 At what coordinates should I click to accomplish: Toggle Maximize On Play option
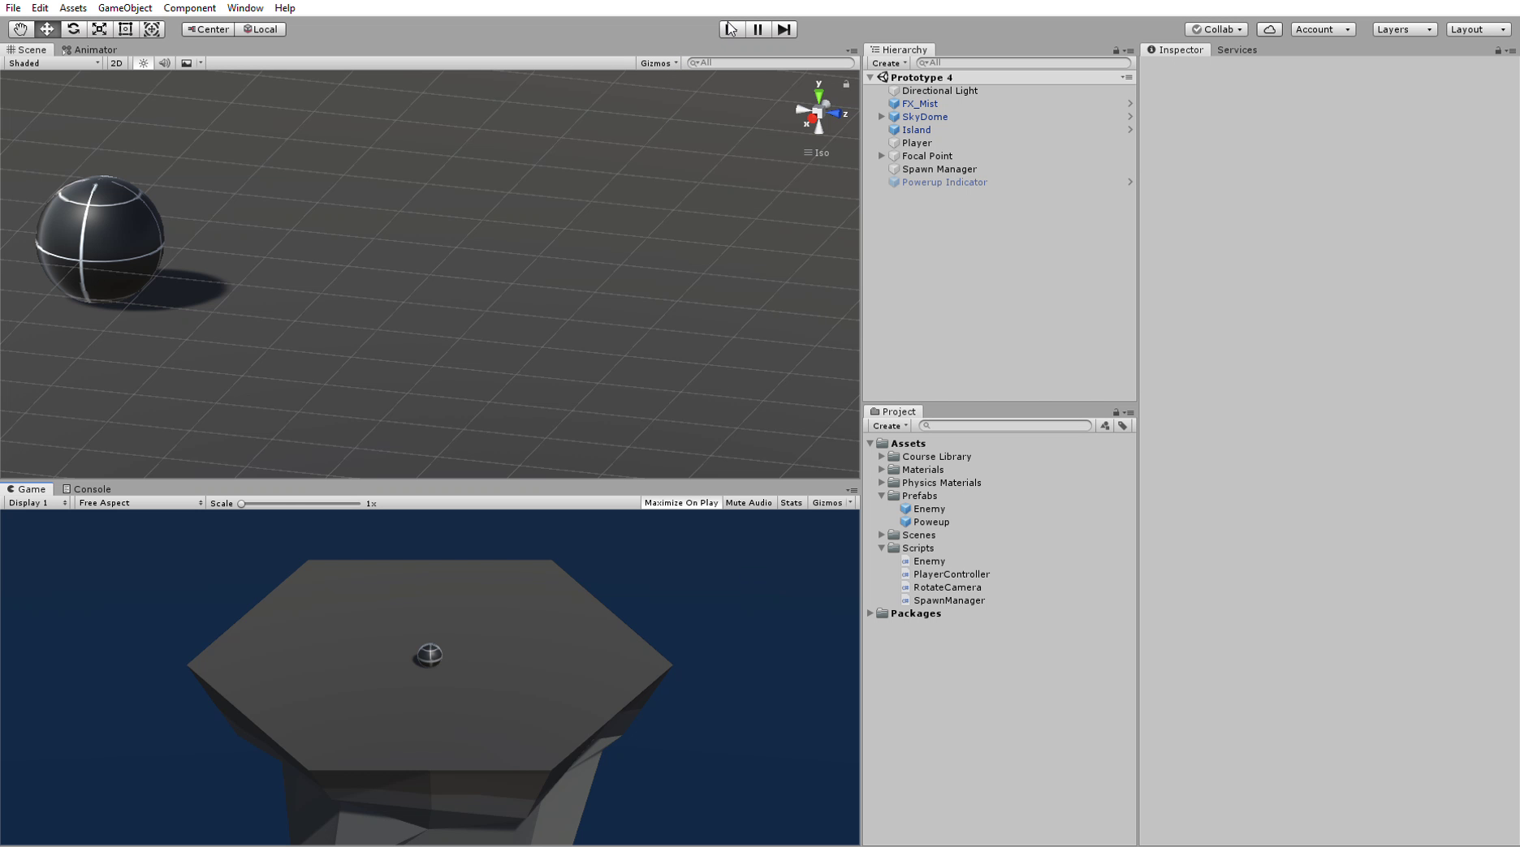pyautogui.click(x=680, y=503)
